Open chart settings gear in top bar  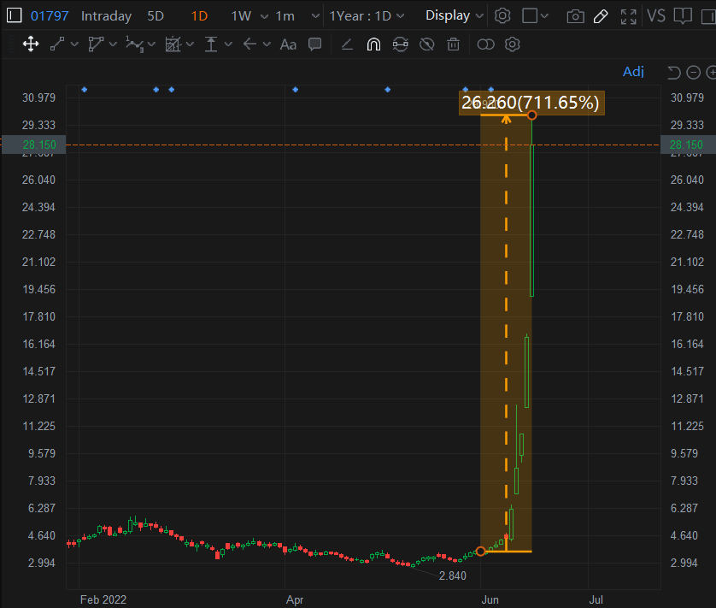click(502, 16)
